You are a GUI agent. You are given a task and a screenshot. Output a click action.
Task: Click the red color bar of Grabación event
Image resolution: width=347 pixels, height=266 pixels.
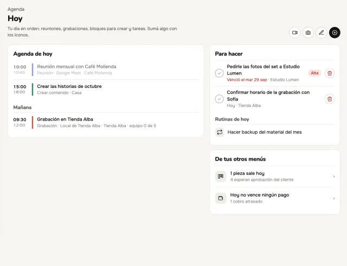(x=33, y=122)
